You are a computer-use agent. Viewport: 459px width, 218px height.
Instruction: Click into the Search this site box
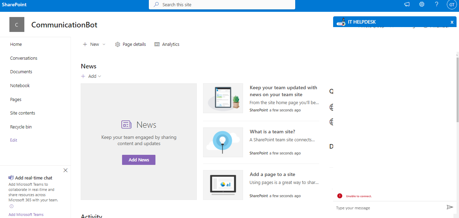[x=222, y=5]
